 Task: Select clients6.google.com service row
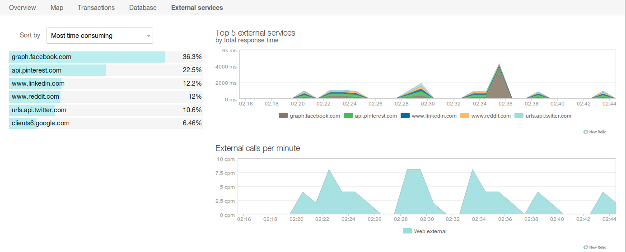point(106,123)
